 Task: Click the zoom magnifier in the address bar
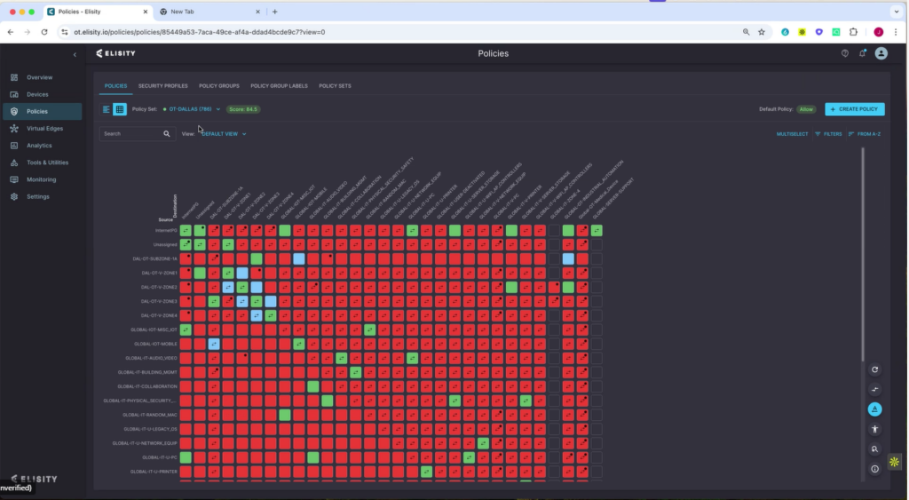pos(746,32)
